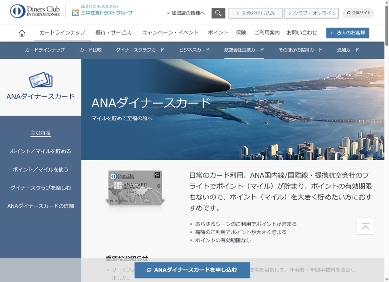The width and height of the screenshot is (389, 282).
Task: Expand the 加盟店の皆様へ link
Action: [186, 13]
